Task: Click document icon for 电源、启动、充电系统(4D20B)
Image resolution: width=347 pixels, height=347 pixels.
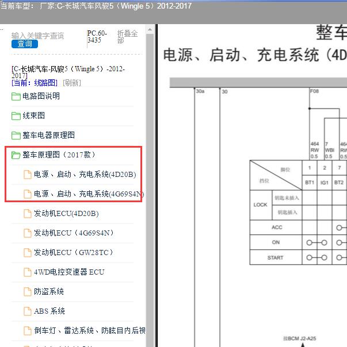Action: [28, 175]
